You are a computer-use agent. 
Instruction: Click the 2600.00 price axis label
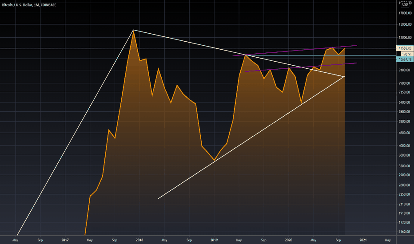(x=405, y=185)
